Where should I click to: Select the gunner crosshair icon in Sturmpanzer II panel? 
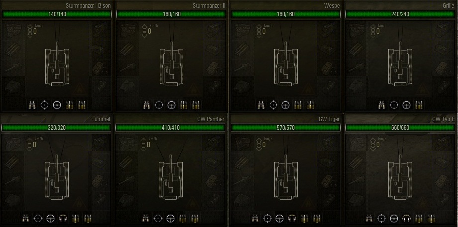(159, 105)
